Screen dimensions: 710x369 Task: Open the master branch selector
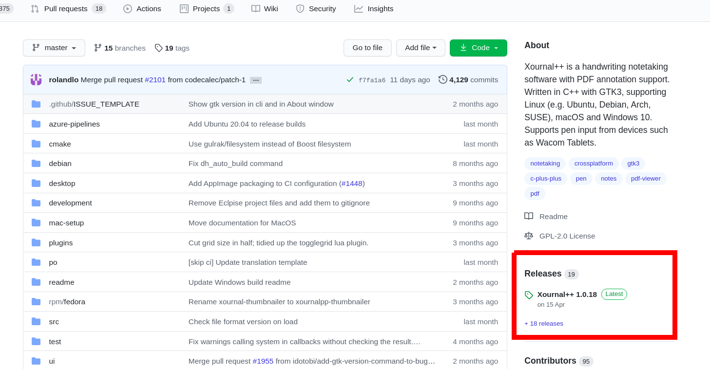coord(54,48)
